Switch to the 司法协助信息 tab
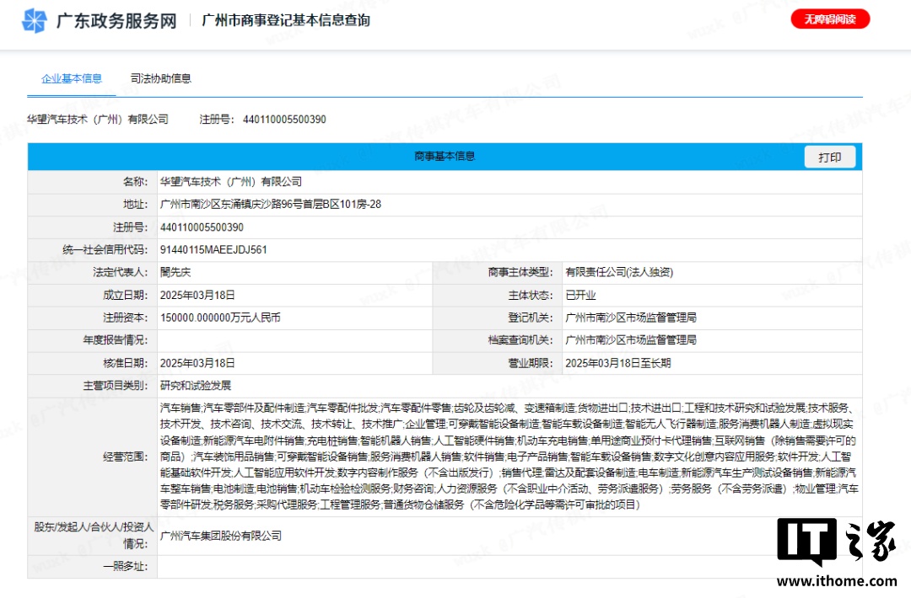911x598 pixels. point(160,78)
